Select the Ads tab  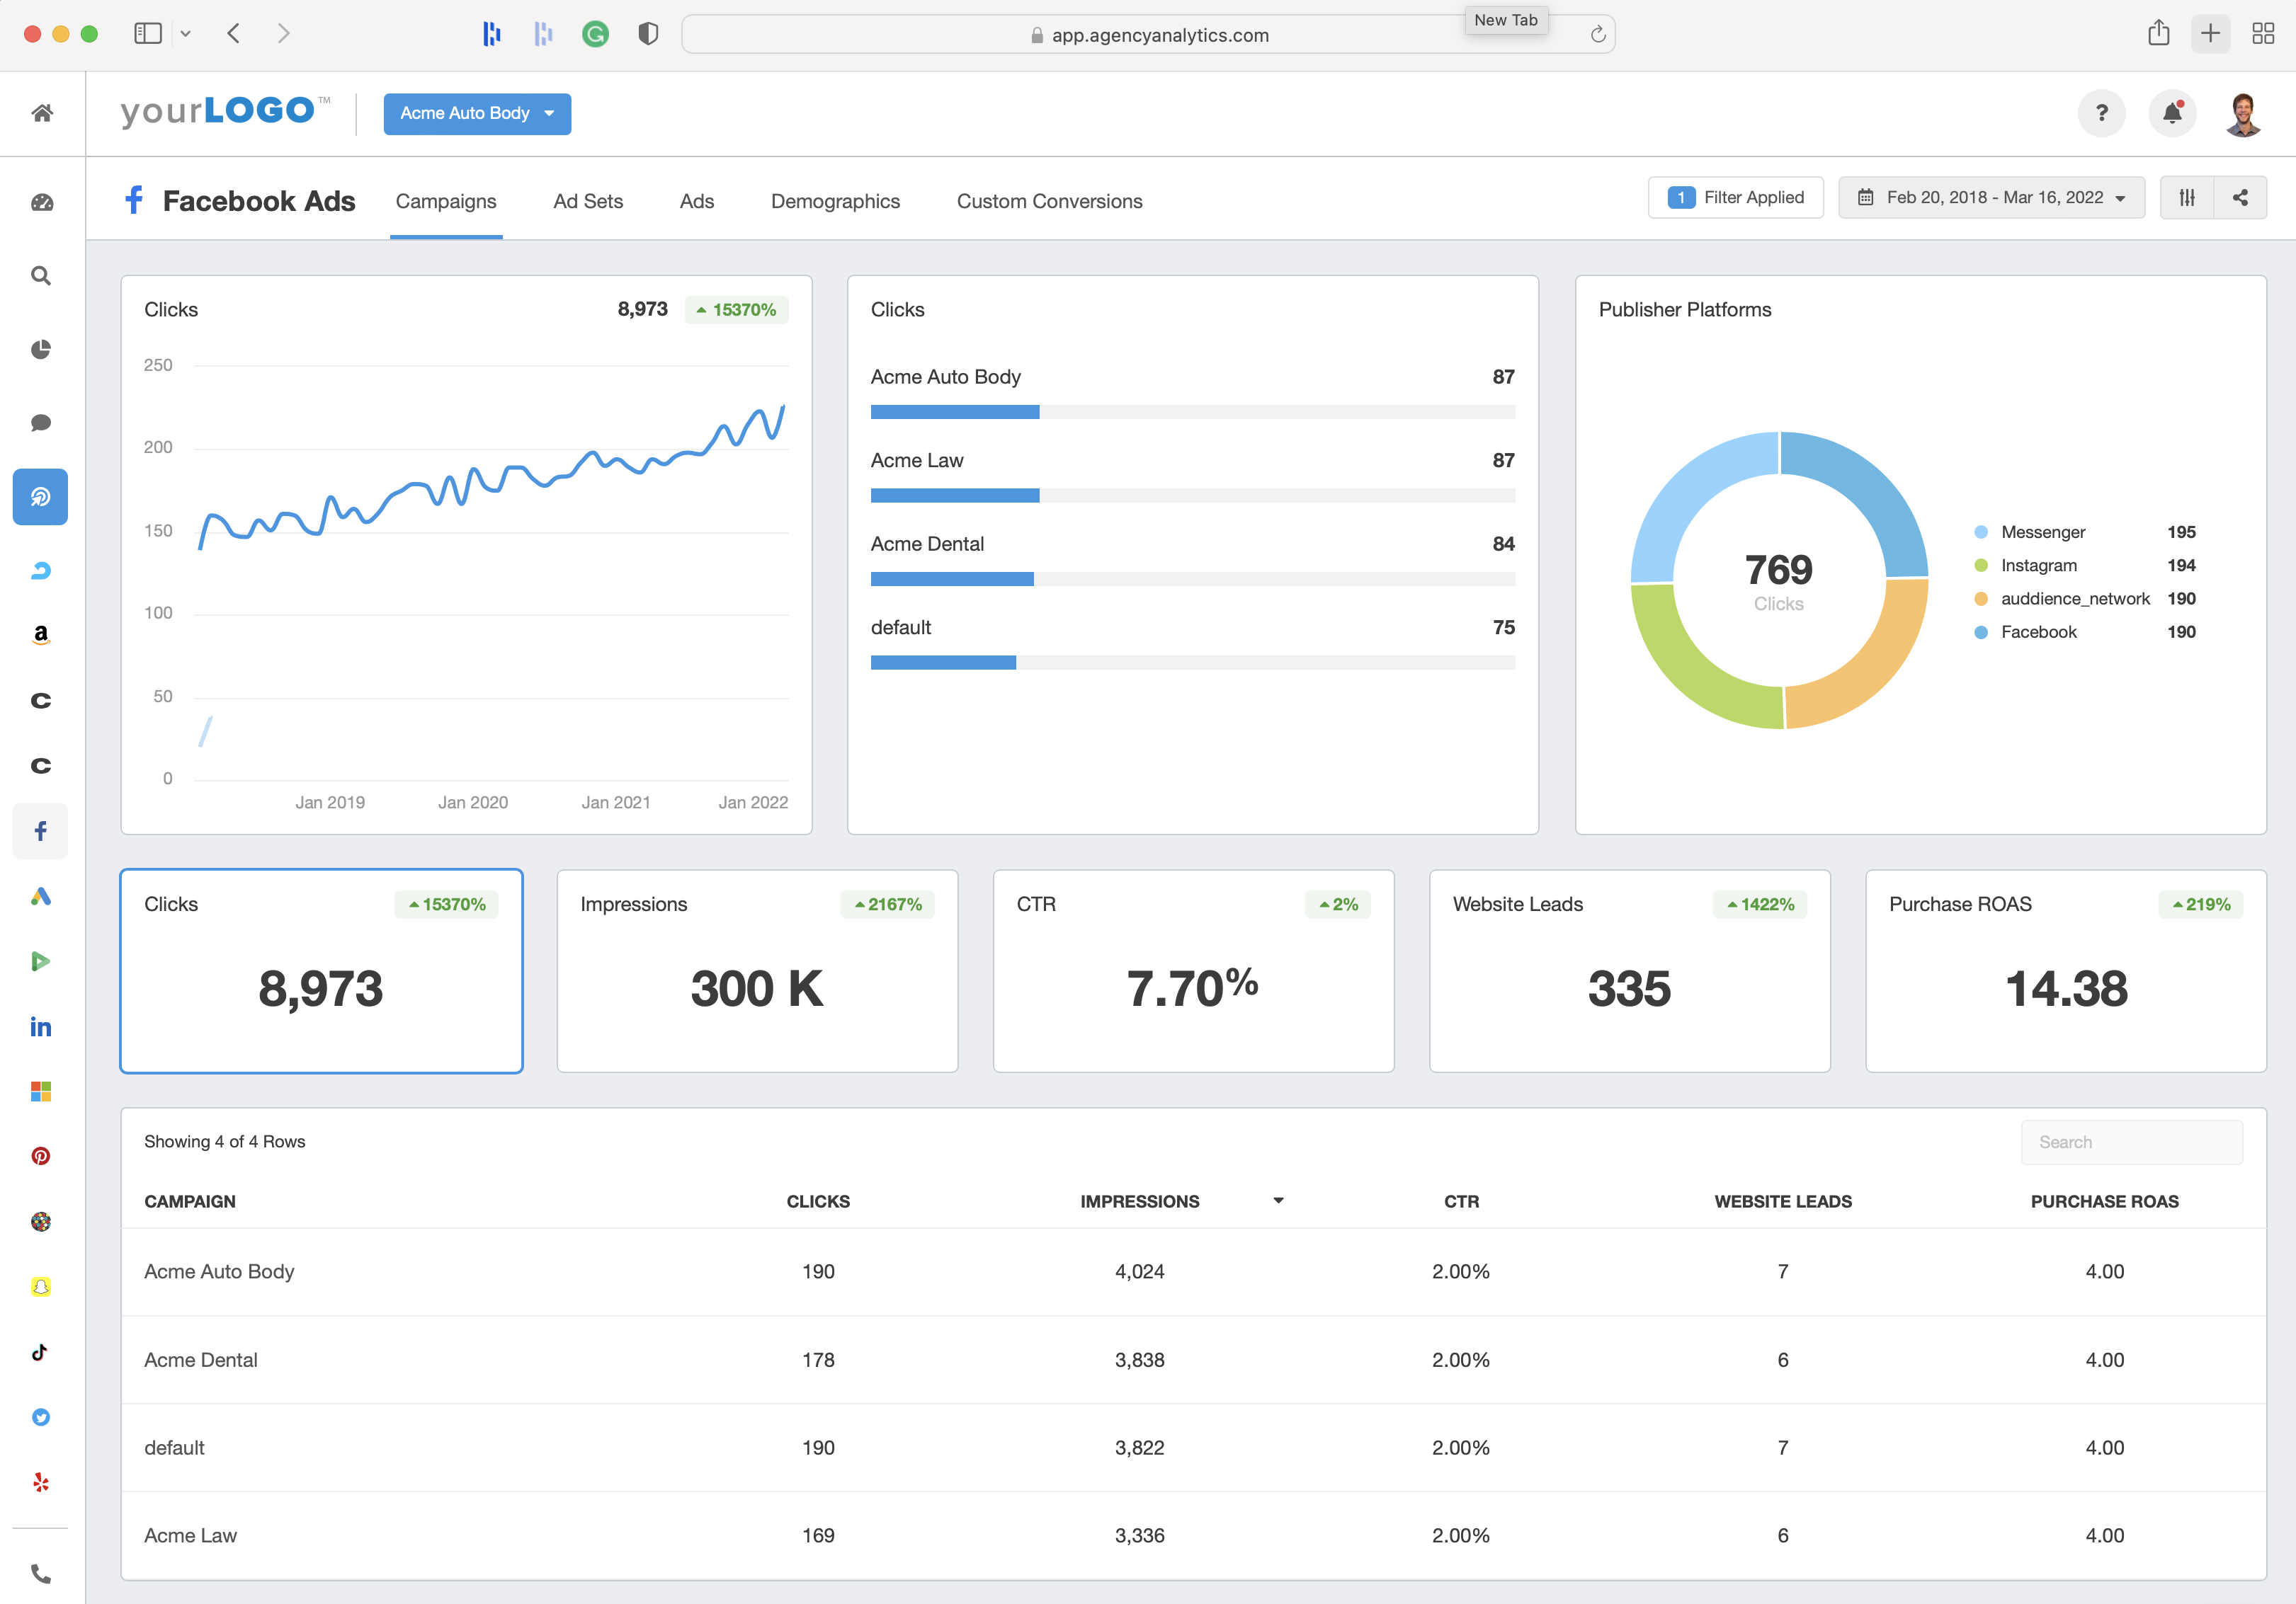[698, 200]
